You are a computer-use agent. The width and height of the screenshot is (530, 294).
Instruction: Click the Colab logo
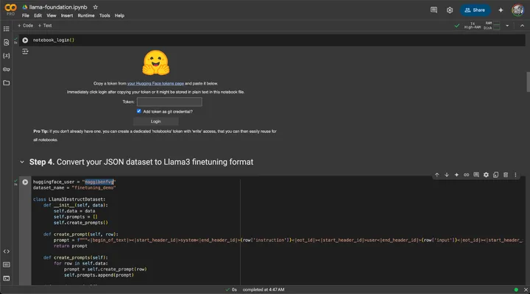(10, 9)
